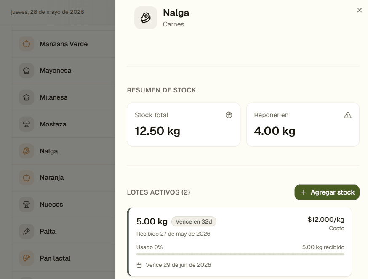Select the Nalga row in the list

pyautogui.click(x=63, y=151)
